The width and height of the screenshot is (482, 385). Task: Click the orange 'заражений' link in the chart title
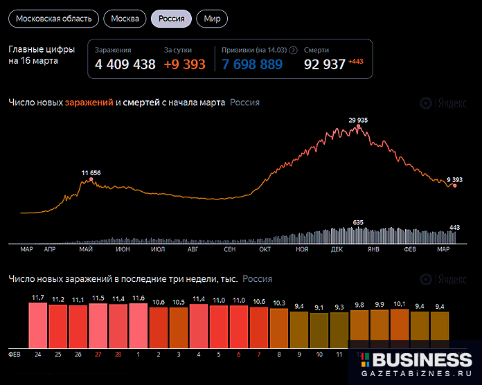89,102
